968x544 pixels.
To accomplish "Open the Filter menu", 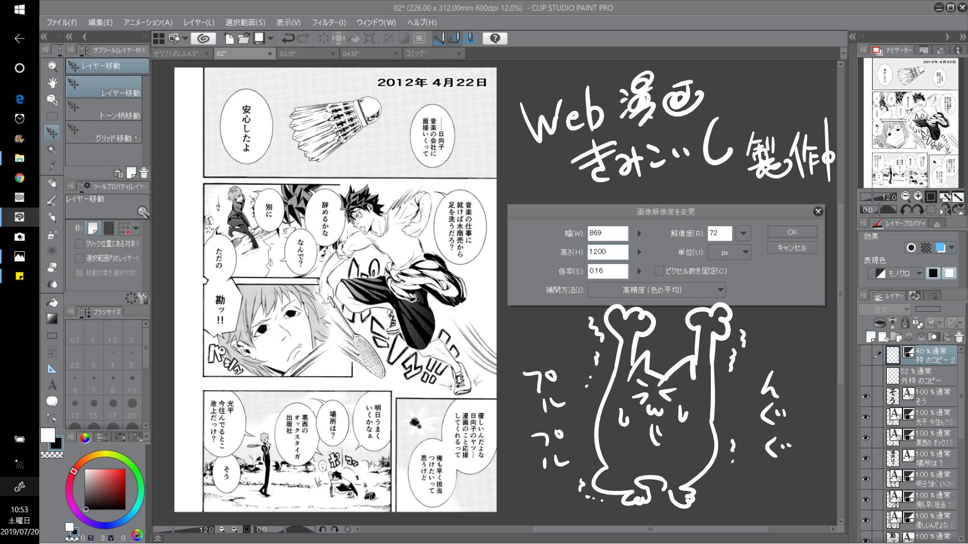I will coord(329,22).
